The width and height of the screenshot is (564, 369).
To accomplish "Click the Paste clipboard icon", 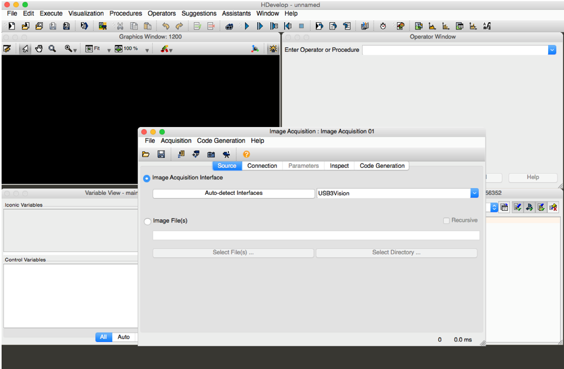I will tap(147, 26).
